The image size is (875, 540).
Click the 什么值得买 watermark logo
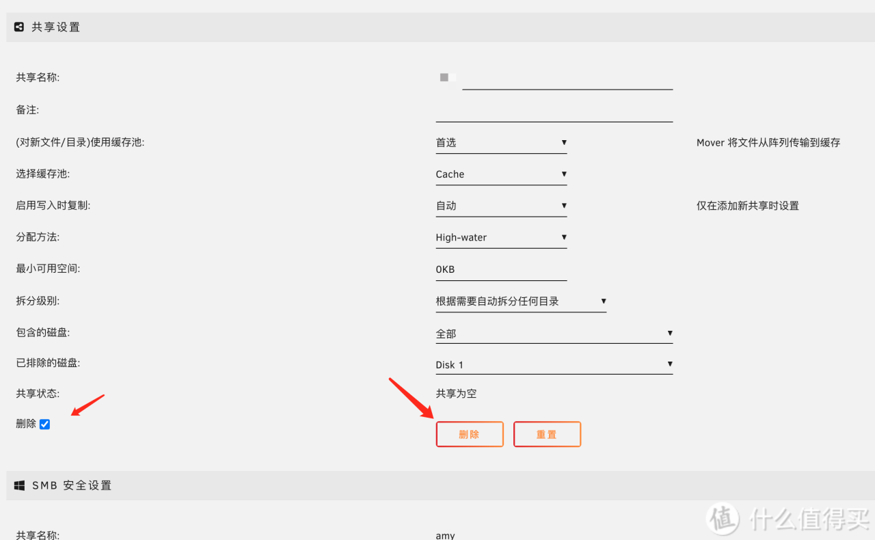pos(723,519)
